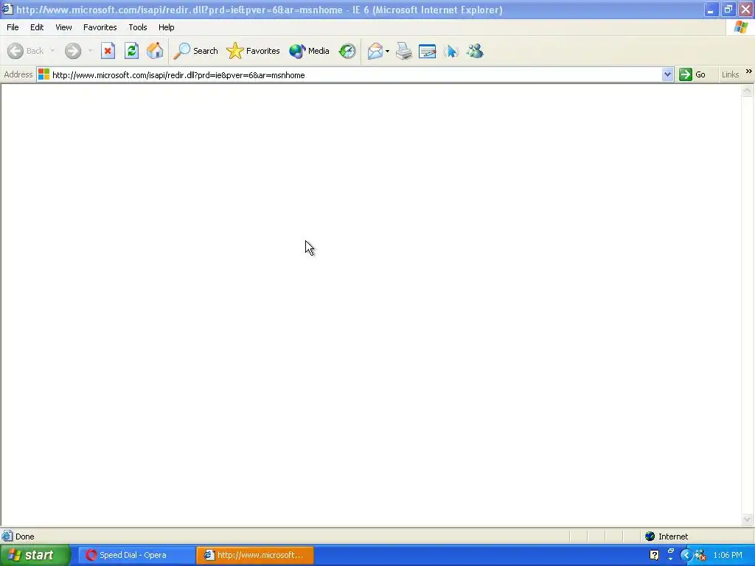Click the Windows flag throbber logo
Viewport: 755px width, 566px height.
coord(741,27)
